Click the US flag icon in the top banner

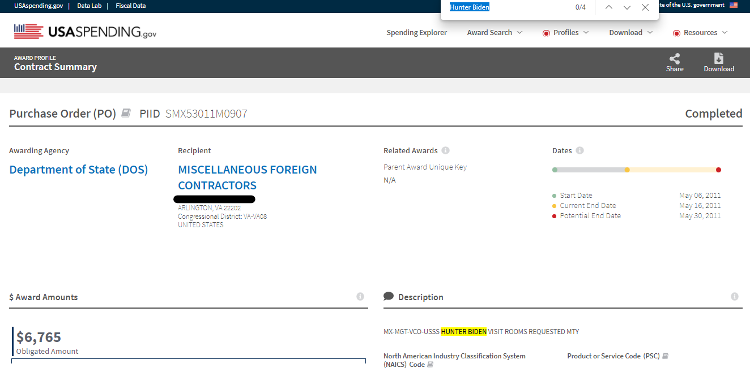[x=734, y=5]
